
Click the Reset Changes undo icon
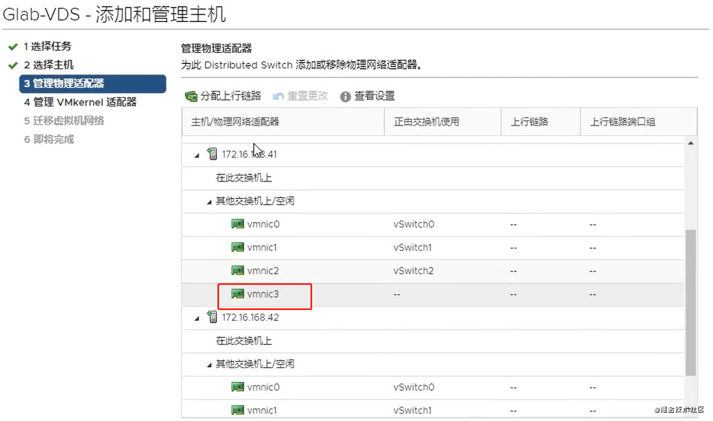click(278, 96)
